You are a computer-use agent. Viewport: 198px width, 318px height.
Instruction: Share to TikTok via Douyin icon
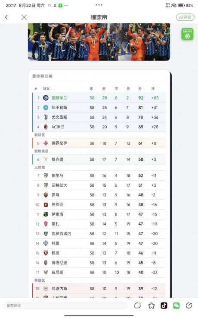pos(164,305)
